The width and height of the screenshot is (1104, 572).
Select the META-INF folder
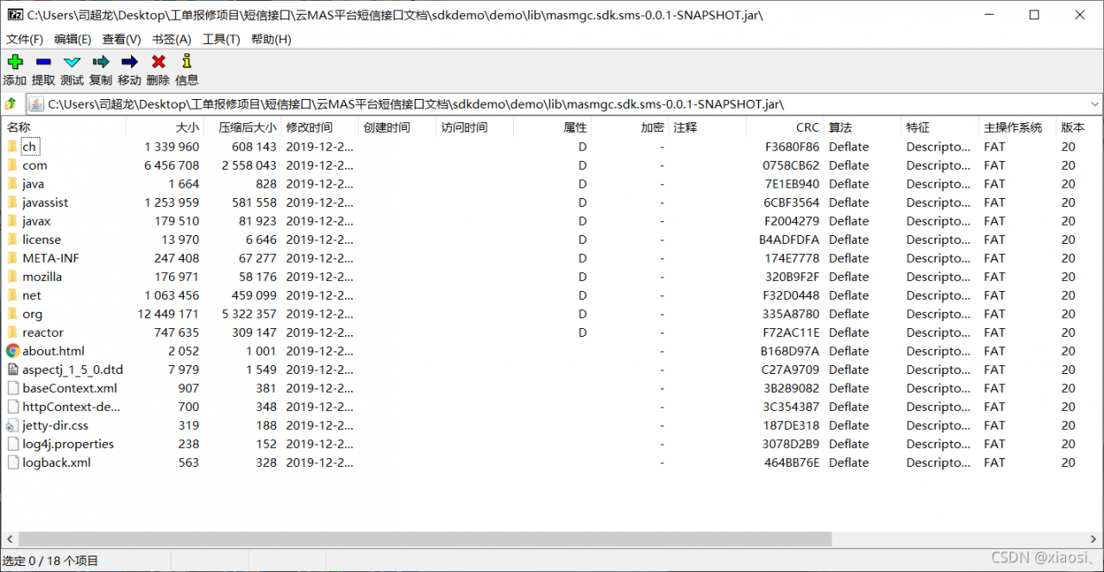(50, 258)
